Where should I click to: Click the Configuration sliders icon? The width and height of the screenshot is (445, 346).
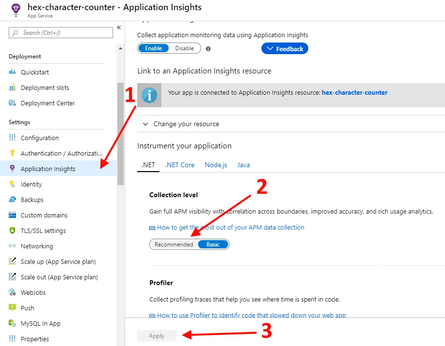(13, 138)
